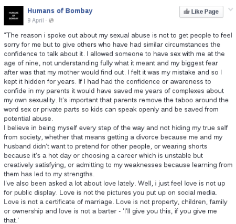Click the line starting "confidence to talk about it"
The width and height of the screenshot is (236, 224).
114,54
